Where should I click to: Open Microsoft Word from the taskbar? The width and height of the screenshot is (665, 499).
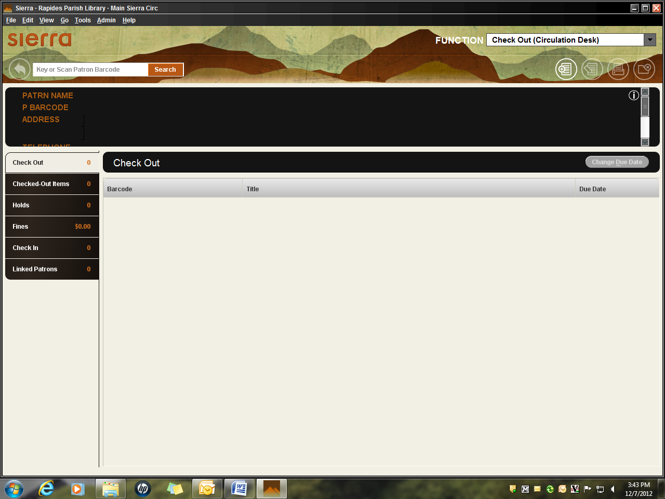click(x=239, y=489)
